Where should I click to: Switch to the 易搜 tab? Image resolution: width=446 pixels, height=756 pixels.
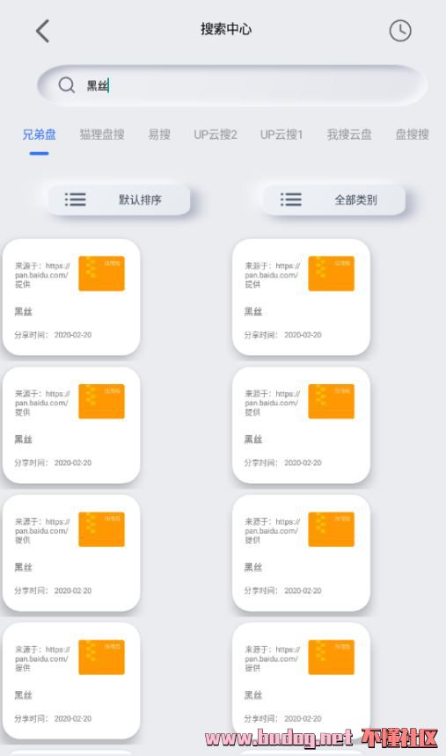click(x=159, y=134)
